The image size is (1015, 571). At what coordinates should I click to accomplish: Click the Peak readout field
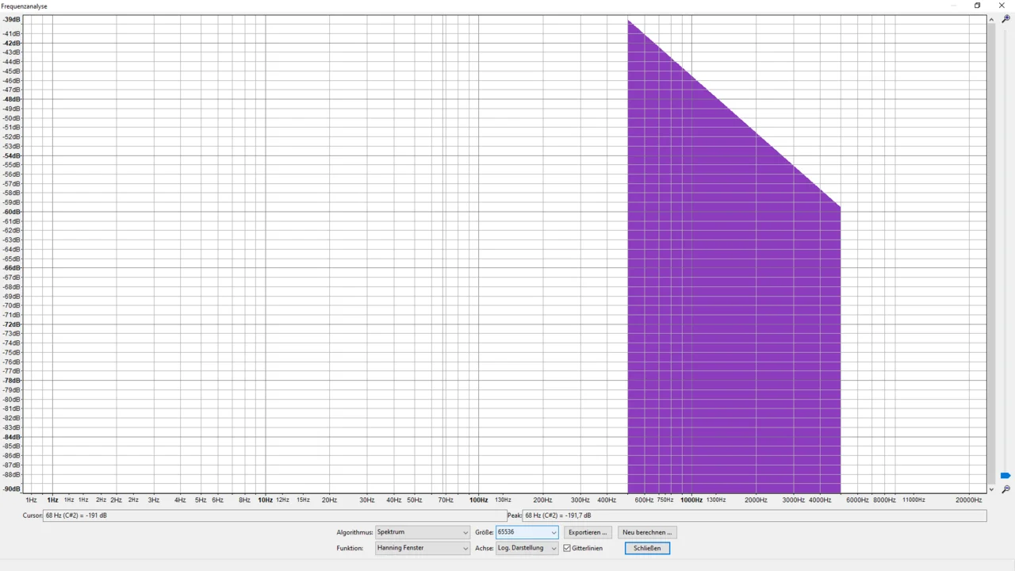point(753,515)
